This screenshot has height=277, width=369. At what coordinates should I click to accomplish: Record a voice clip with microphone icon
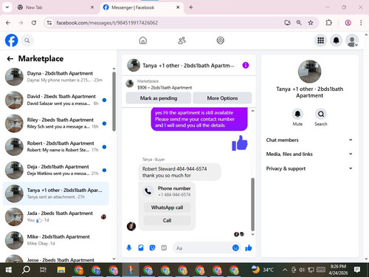pyautogui.click(x=129, y=247)
